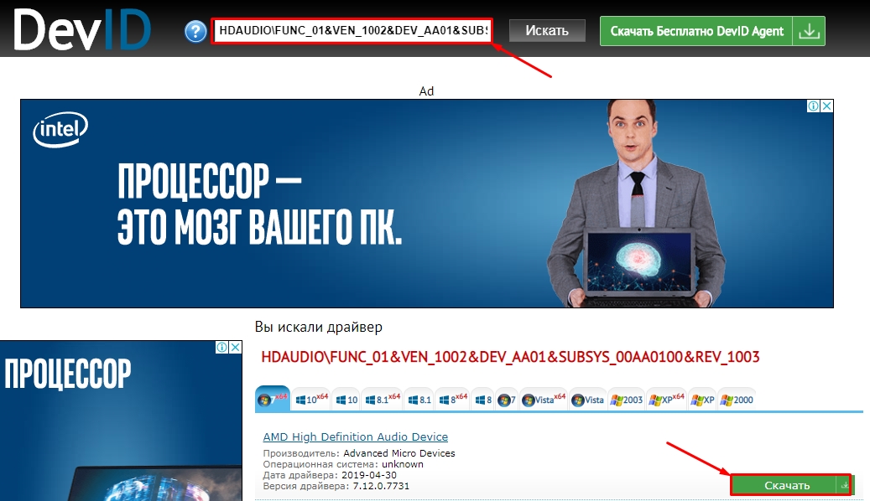Click the left Процессор sidebar ad

point(121,421)
